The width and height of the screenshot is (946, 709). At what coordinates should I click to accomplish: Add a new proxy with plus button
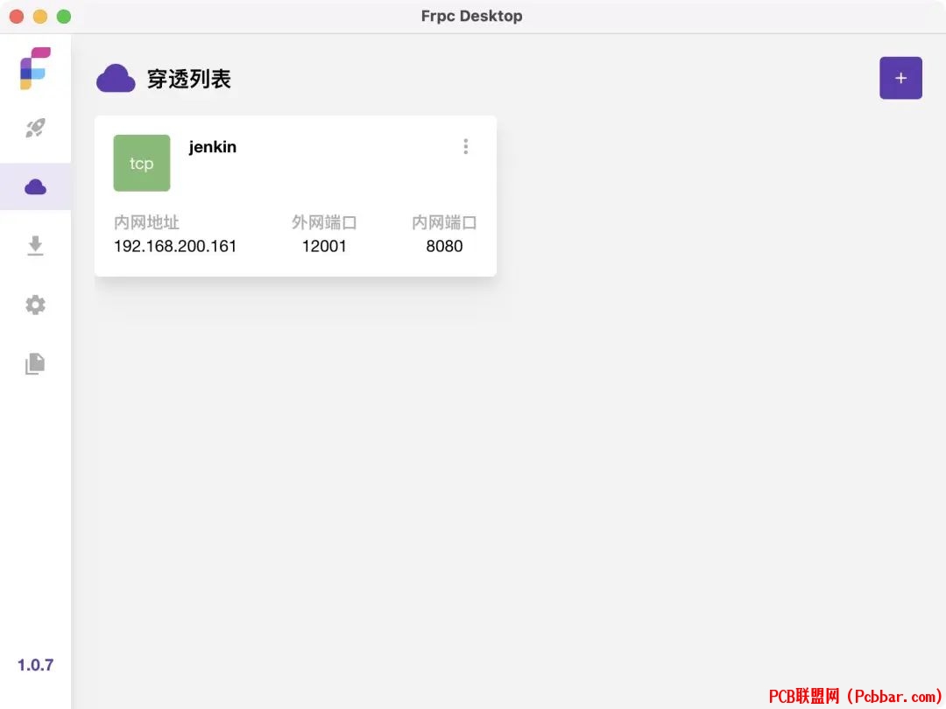point(900,78)
